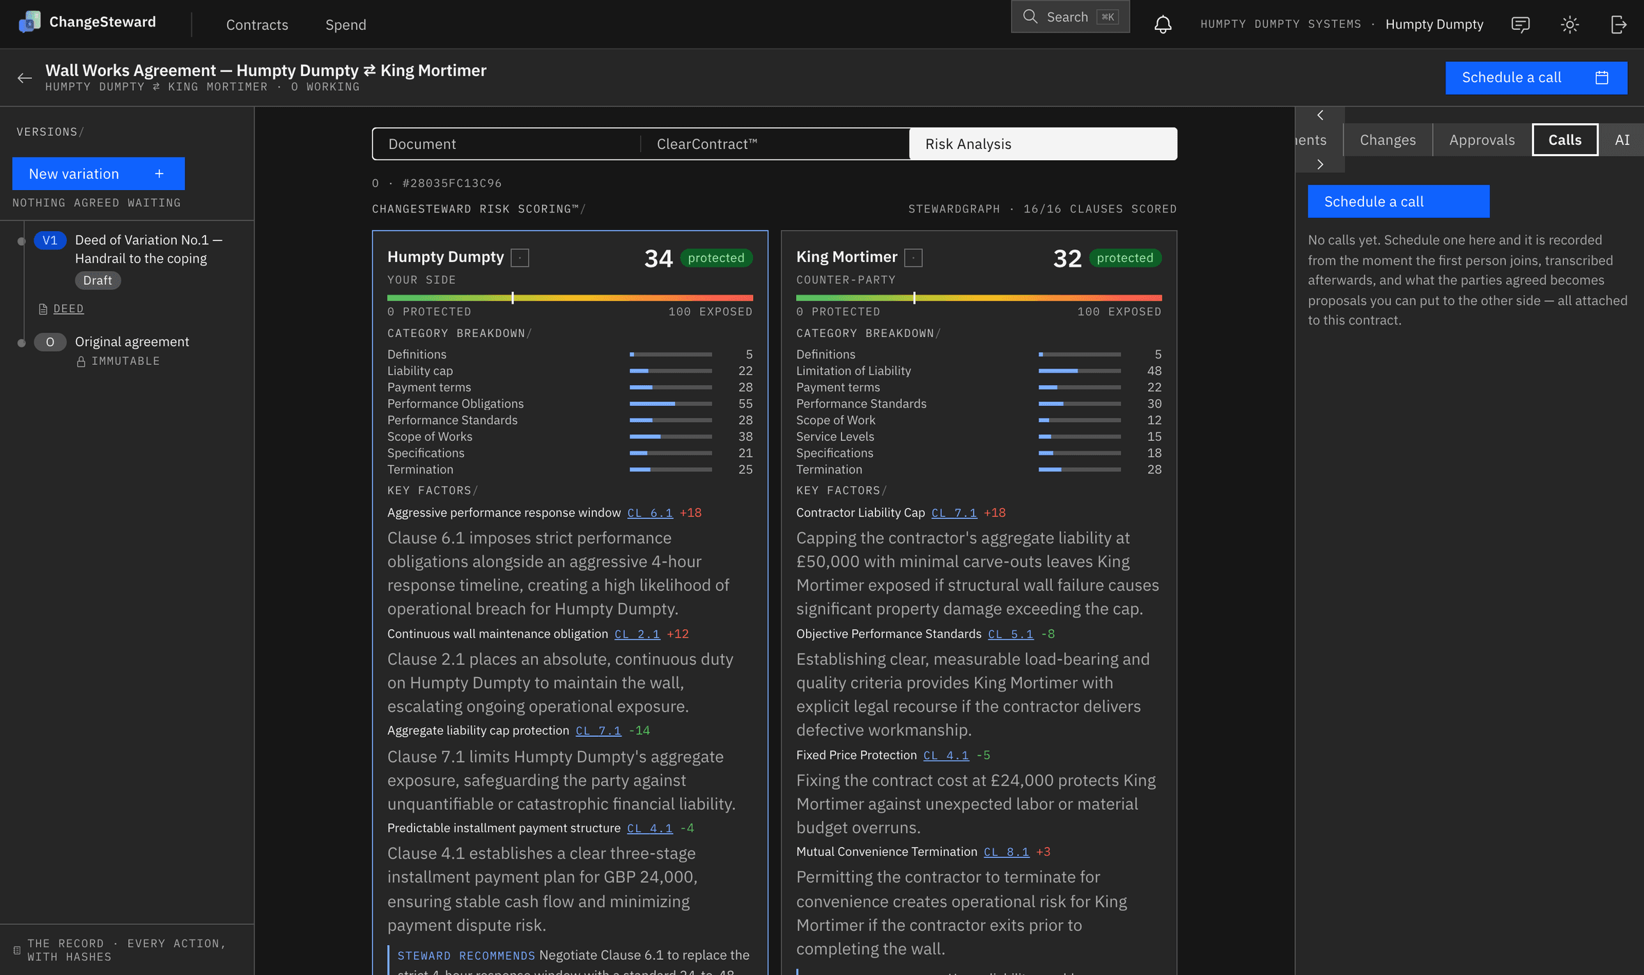1644x975 pixels.
Task: Click the New variation button
Action: click(x=98, y=173)
